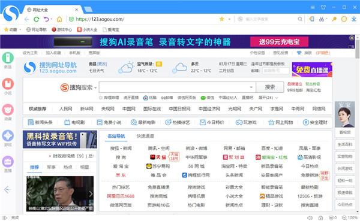Click the yellow key password icon in toolbar
The width and height of the screenshot is (360, 221).
point(334,19)
